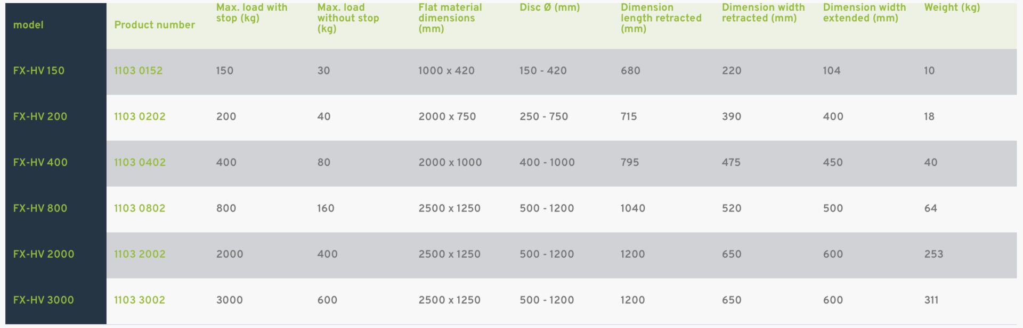Image resolution: width=1023 pixels, height=328 pixels.
Task: Select the 1000 x 420 dimensions cell
Action: point(446,71)
